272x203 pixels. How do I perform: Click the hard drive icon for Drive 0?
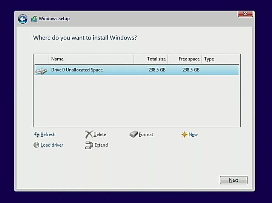click(41, 71)
